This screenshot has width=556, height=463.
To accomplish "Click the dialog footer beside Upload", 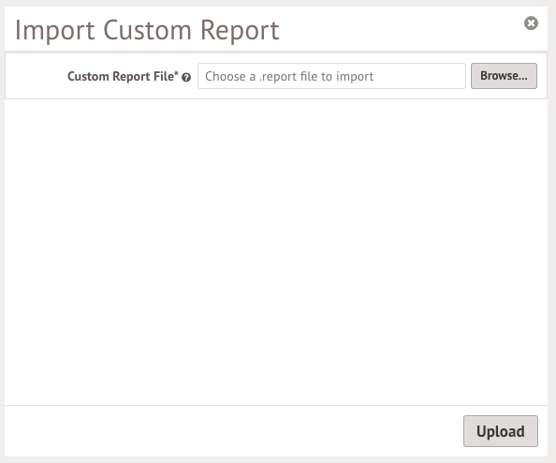I will pyautogui.click(x=234, y=431).
